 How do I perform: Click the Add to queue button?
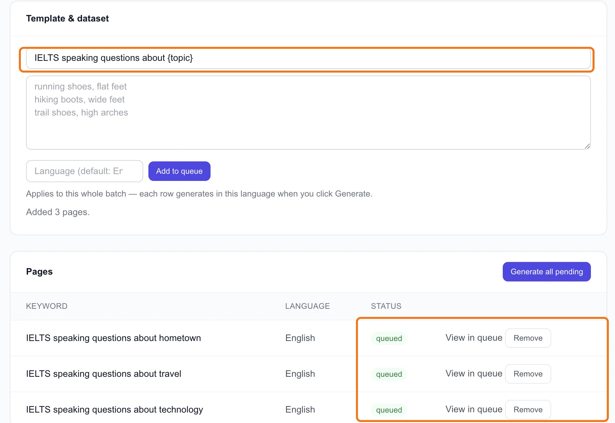pyautogui.click(x=179, y=171)
